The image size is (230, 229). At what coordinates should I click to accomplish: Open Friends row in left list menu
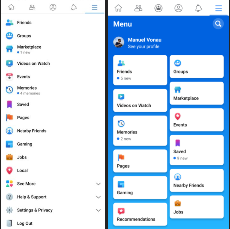coord(53,22)
